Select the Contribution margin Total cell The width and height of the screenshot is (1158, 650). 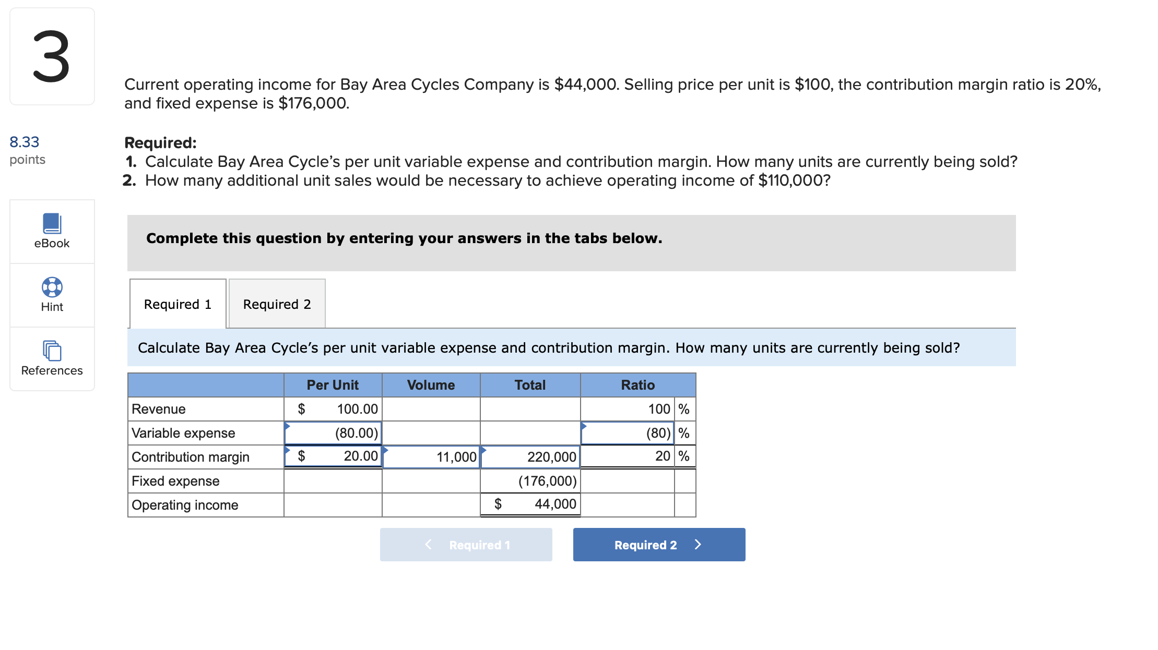tap(529, 456)
